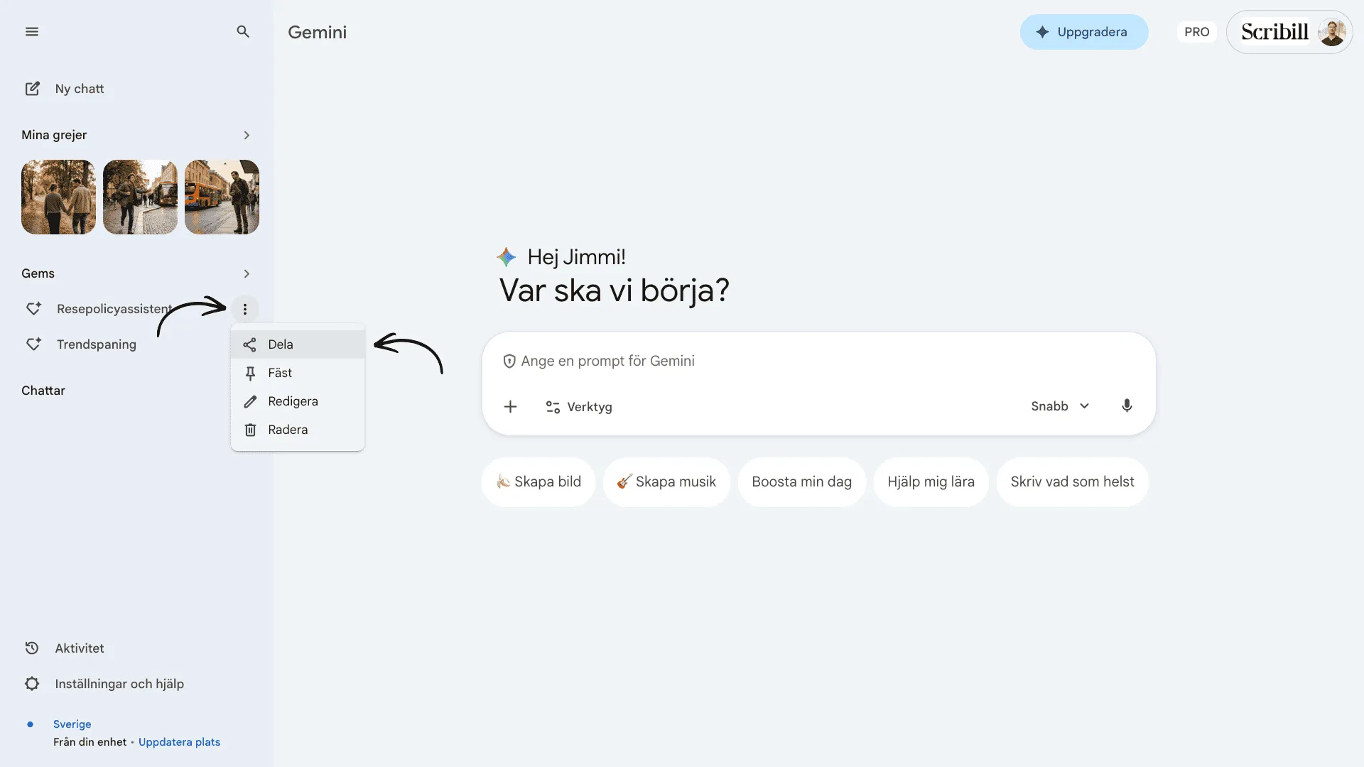Open the profile avatar photo
1364x767 pixels.
click(1331, 32)
